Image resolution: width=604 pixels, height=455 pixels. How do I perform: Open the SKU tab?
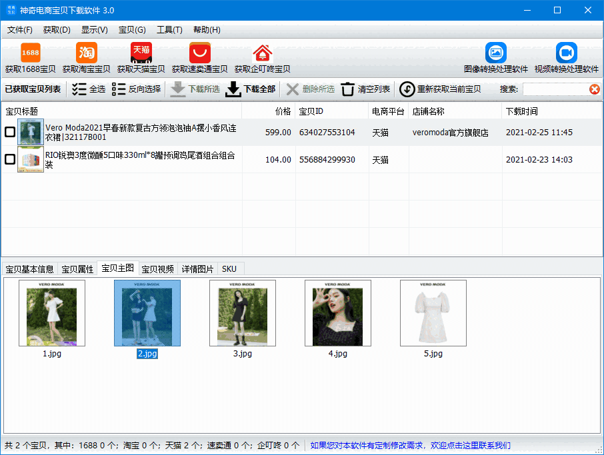[229, 268]
